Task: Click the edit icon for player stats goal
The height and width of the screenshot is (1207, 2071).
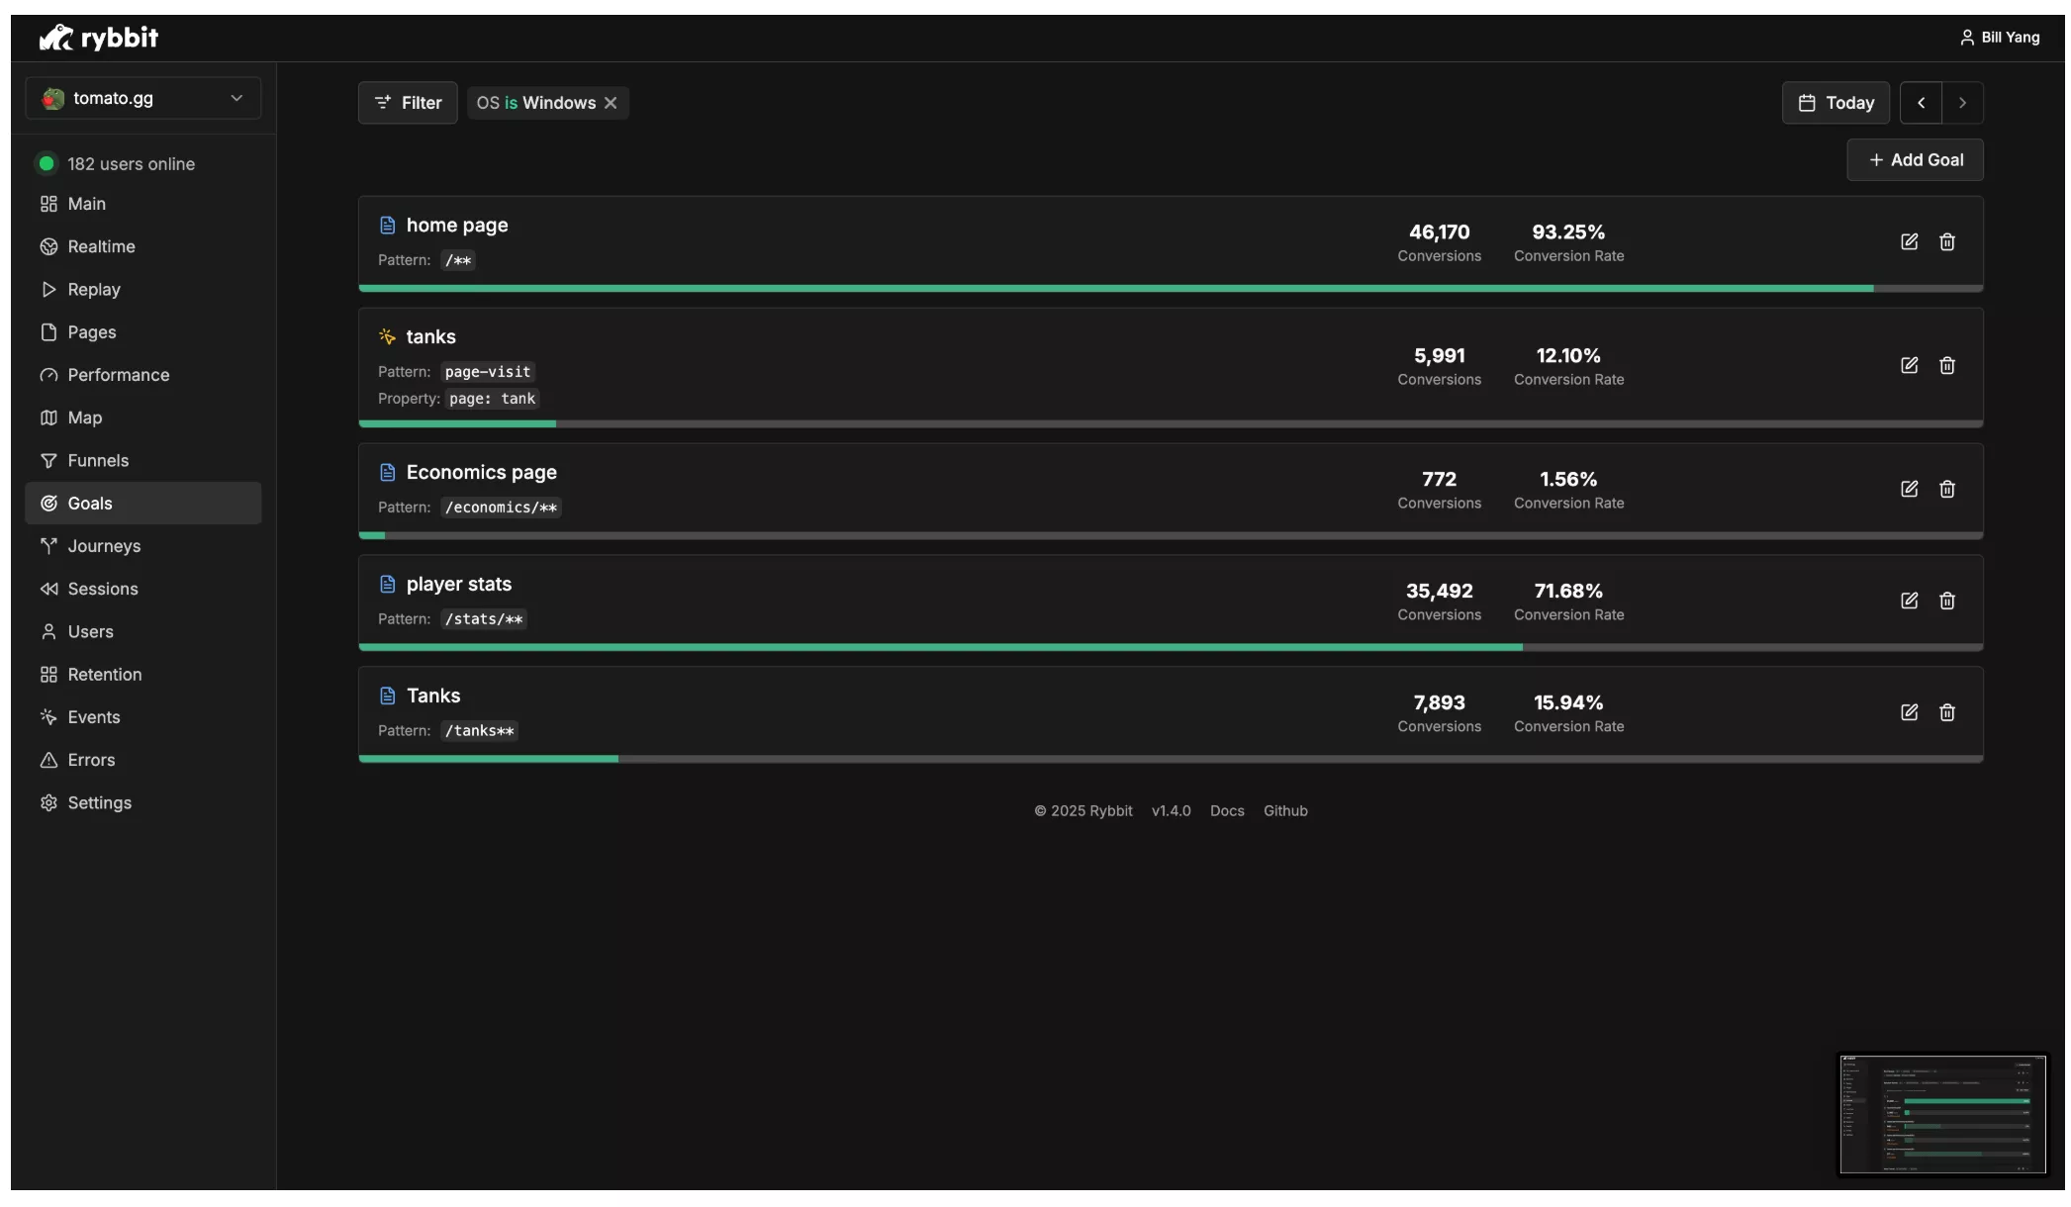Action: [1909, 602]
